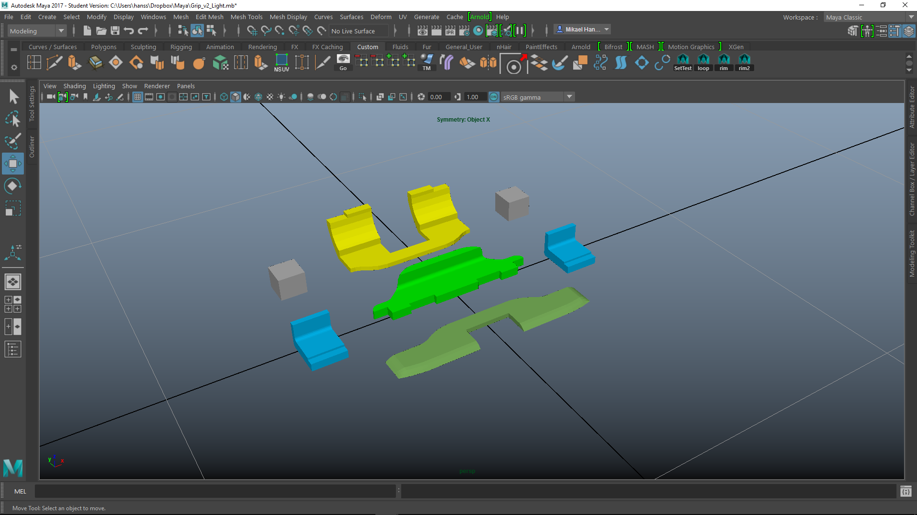The width and height of the screenshot is (917, 515).
Task: Toggle color management ON button
Action: point(494,97)
